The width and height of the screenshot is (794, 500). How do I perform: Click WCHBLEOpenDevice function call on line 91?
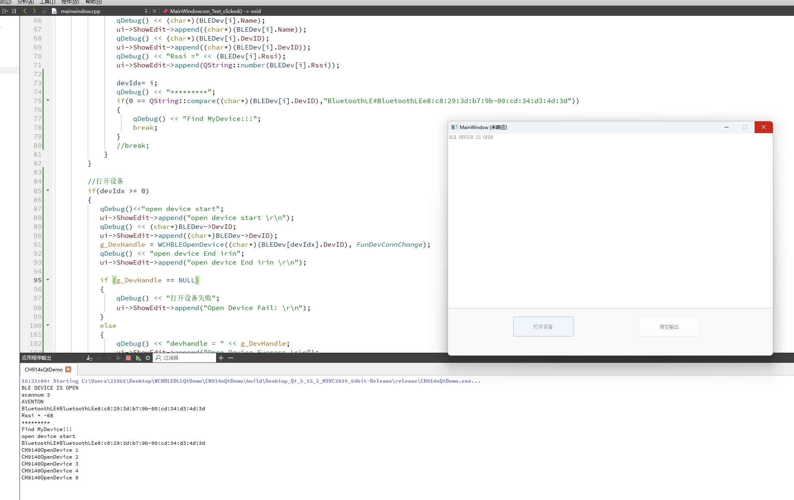pyautogui.click(x=191, y=245)
